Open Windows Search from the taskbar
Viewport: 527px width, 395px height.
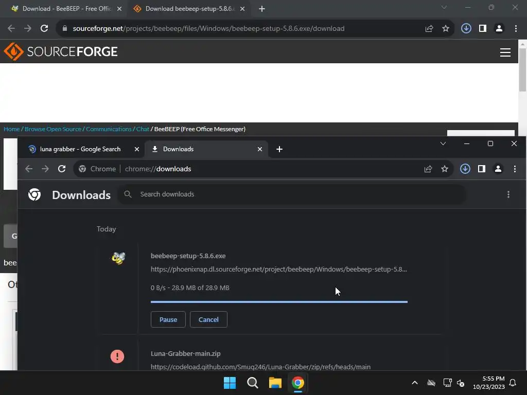pyautogui.click(x=252, y=383)
